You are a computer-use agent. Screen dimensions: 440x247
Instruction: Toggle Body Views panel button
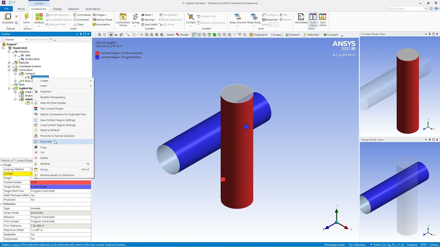[313, 20]
